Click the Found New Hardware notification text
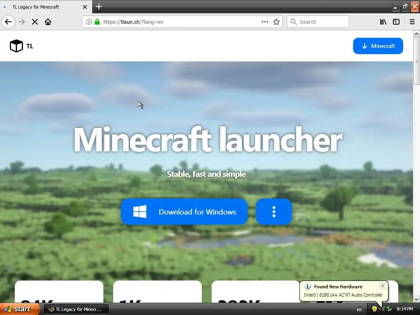This screenshot has width=420, height=315. click(338, 287)
